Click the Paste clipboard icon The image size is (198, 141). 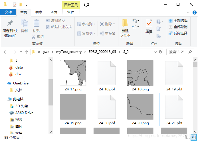tap(36, 23)
